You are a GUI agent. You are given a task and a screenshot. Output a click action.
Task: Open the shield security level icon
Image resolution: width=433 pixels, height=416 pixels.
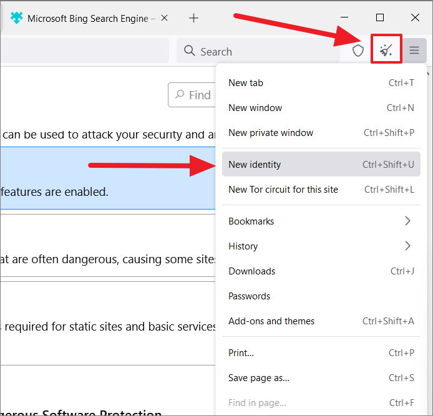pyautogui.click(x=358, y=51)
